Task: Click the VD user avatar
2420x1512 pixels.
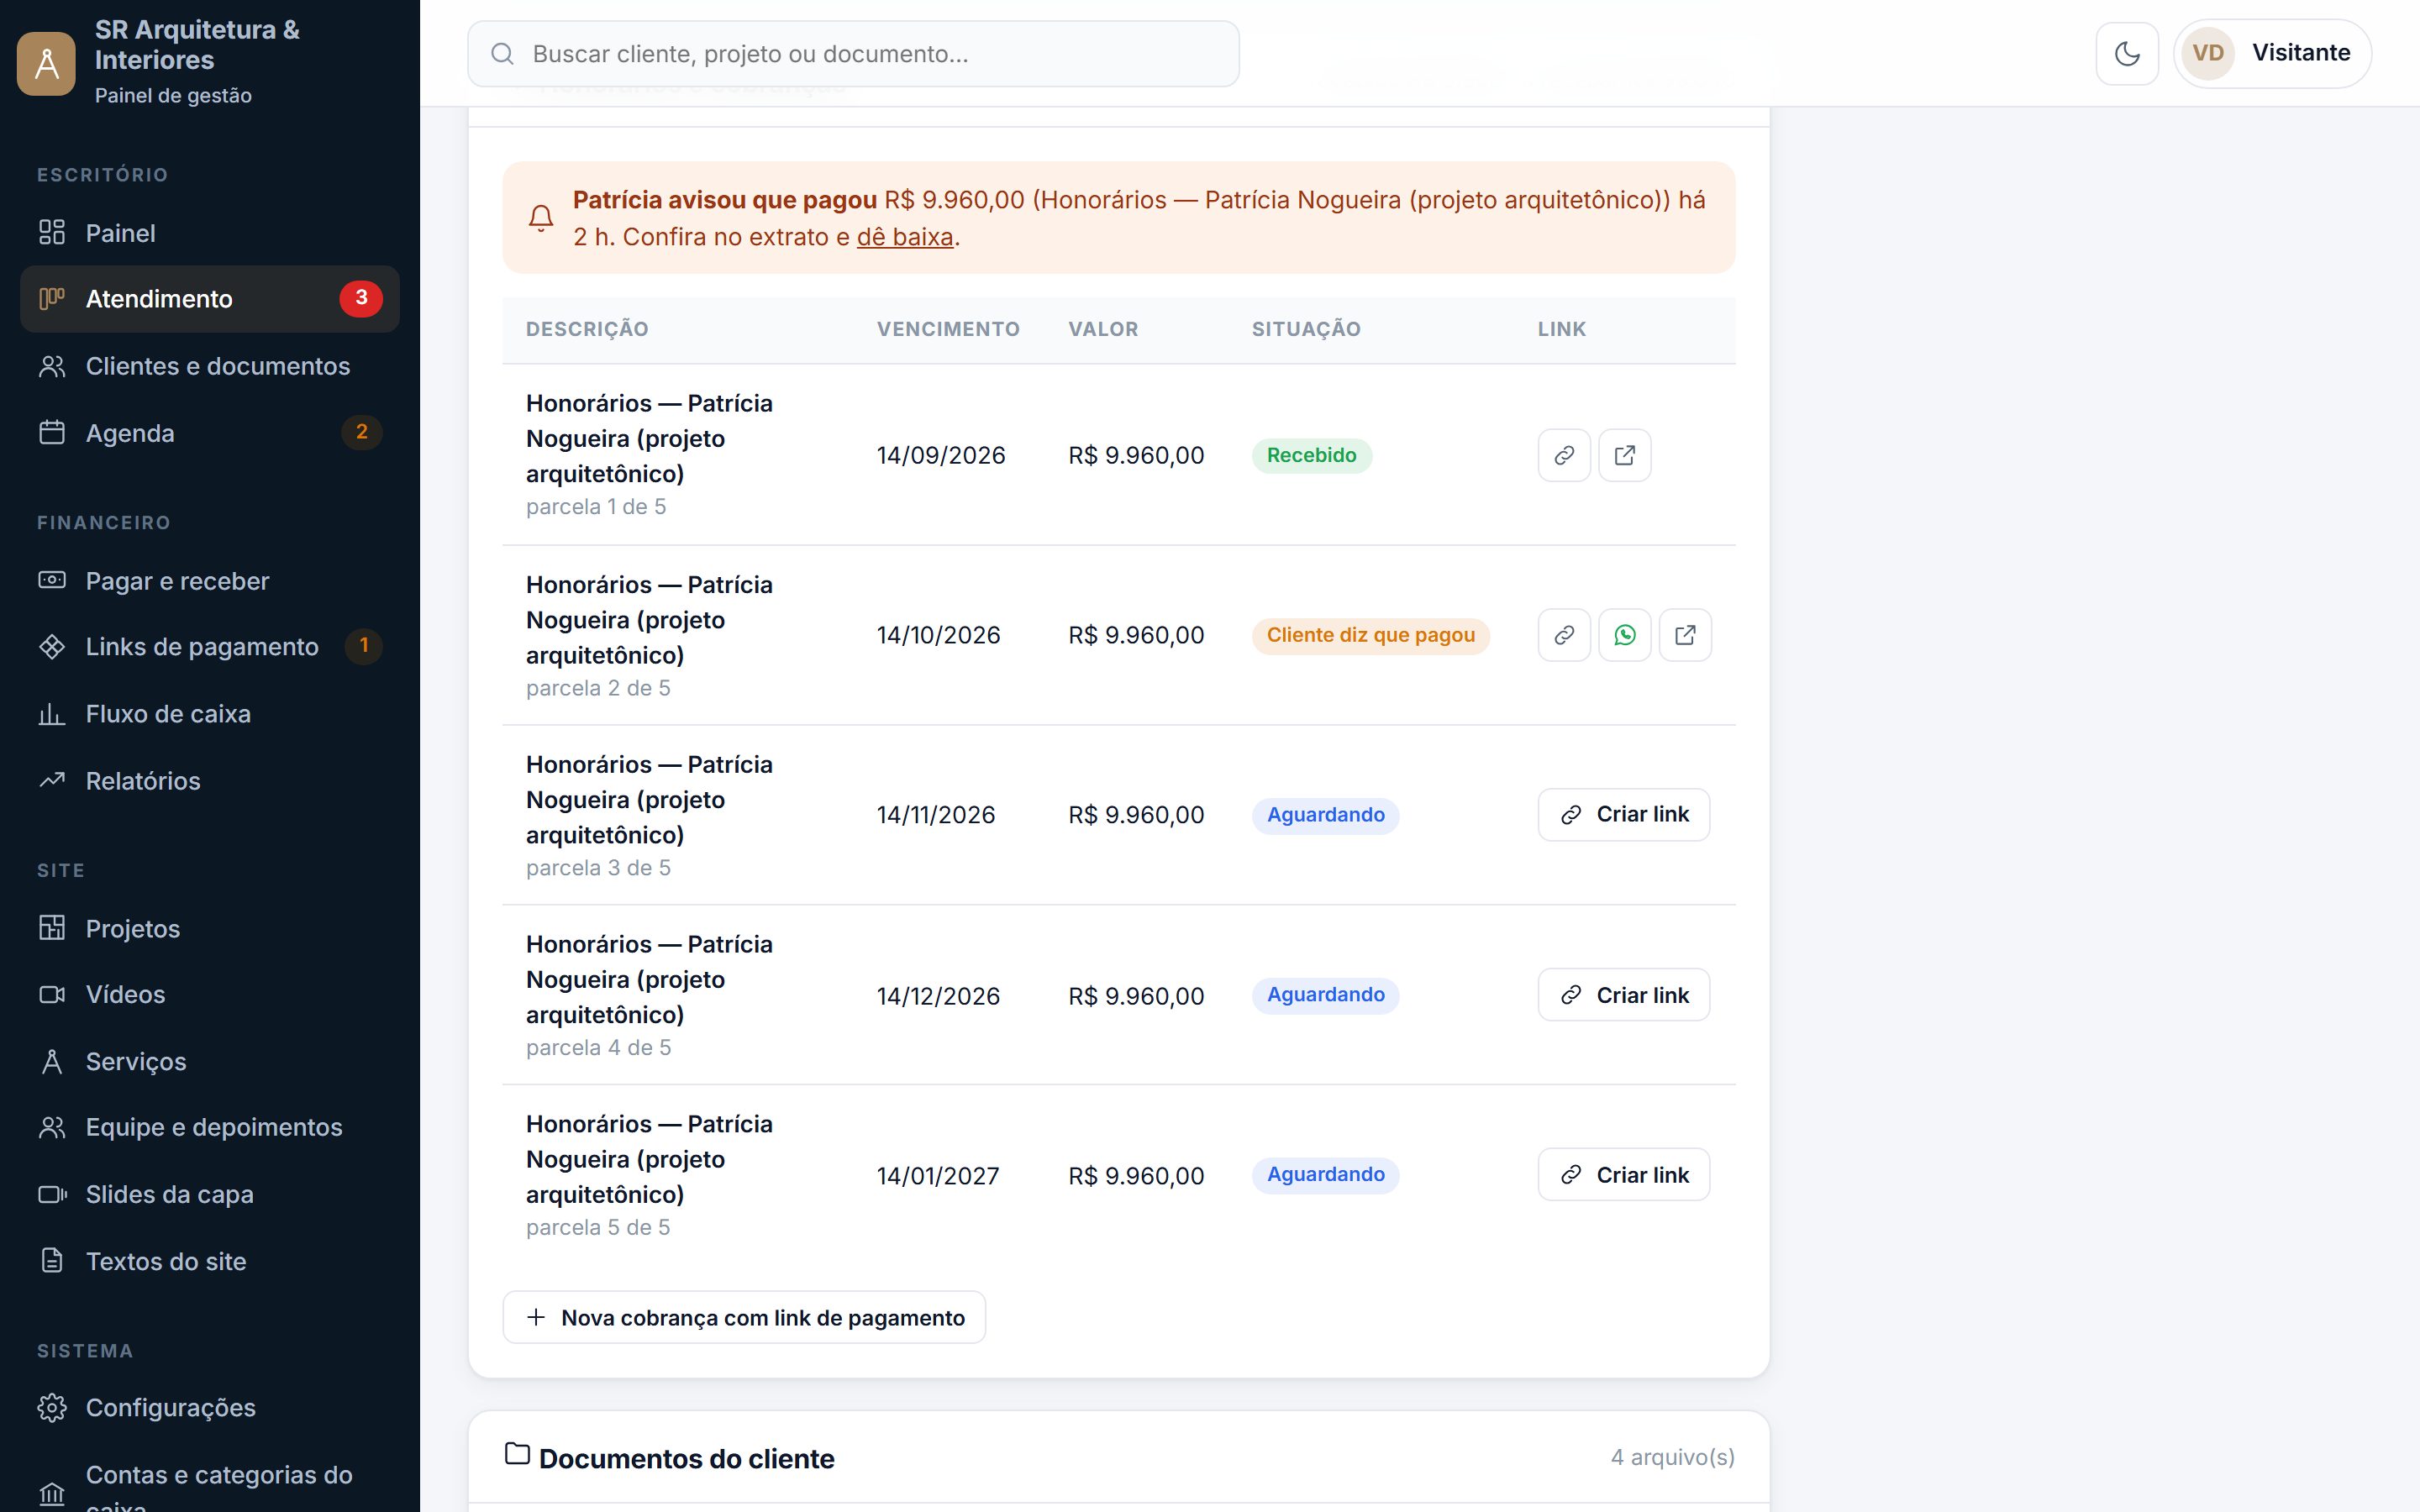Action: pos(2208,53)
